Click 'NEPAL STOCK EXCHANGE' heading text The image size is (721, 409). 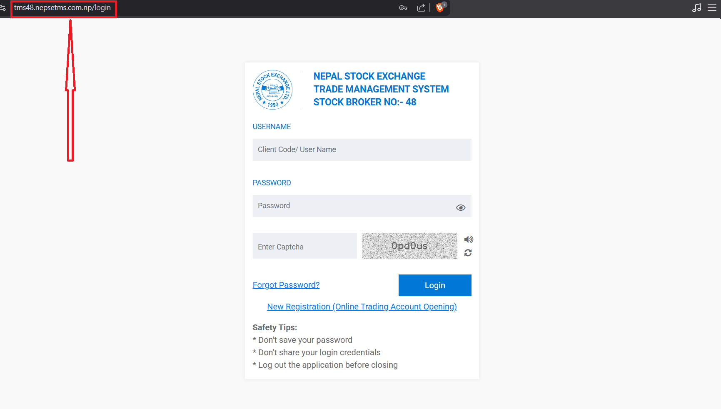point(369,76)
